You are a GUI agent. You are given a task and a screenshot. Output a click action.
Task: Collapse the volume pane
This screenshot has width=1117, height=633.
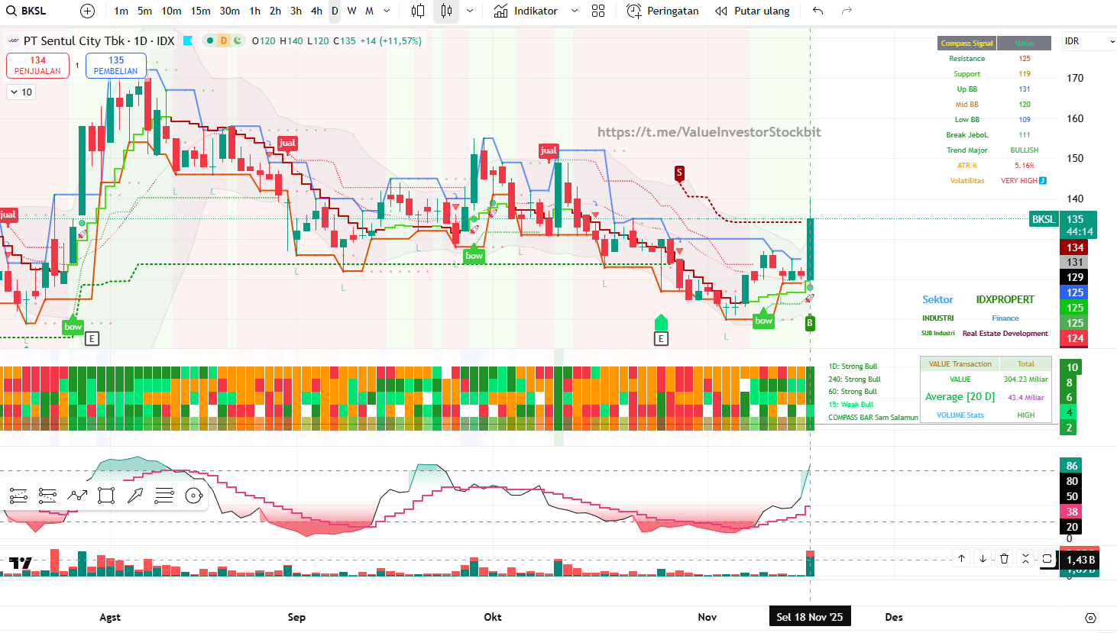tap(1025, 558)
